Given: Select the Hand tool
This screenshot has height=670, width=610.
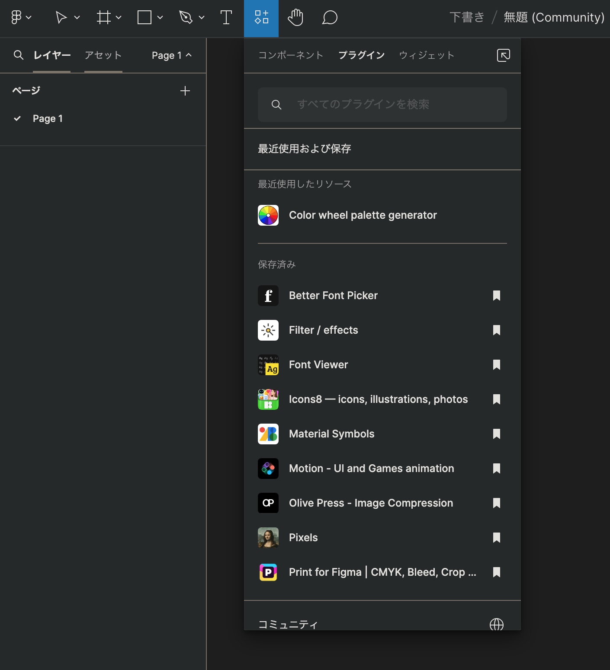Looking at the screenshot, I should tap(295, 17).
